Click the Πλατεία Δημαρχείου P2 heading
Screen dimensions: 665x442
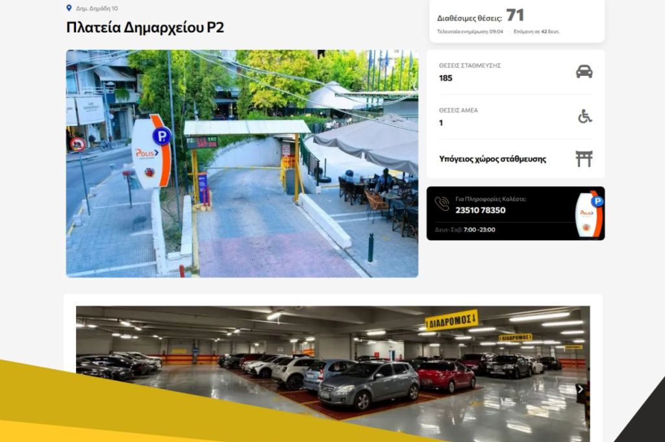(145, 27)
